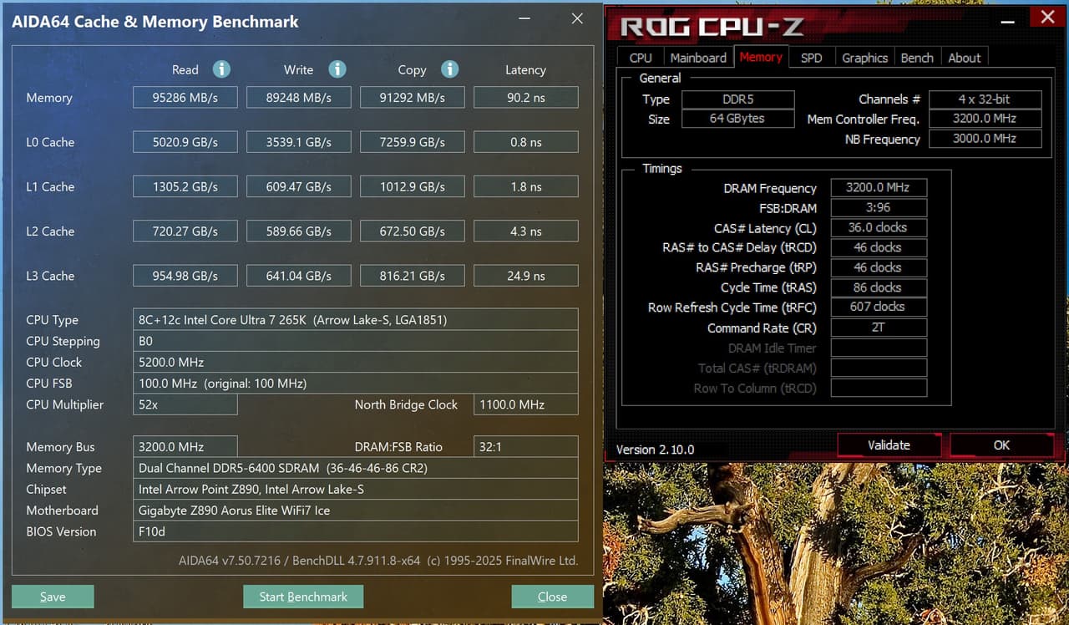Open the SPD tab
Image resolution: width=1069 pixels, height=625 pixels.
[x=811, y=58]
